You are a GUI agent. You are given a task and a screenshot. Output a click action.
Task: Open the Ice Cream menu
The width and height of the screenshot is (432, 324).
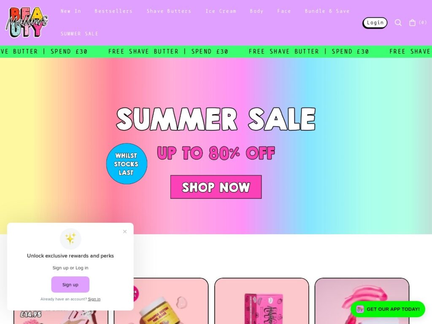221,11
